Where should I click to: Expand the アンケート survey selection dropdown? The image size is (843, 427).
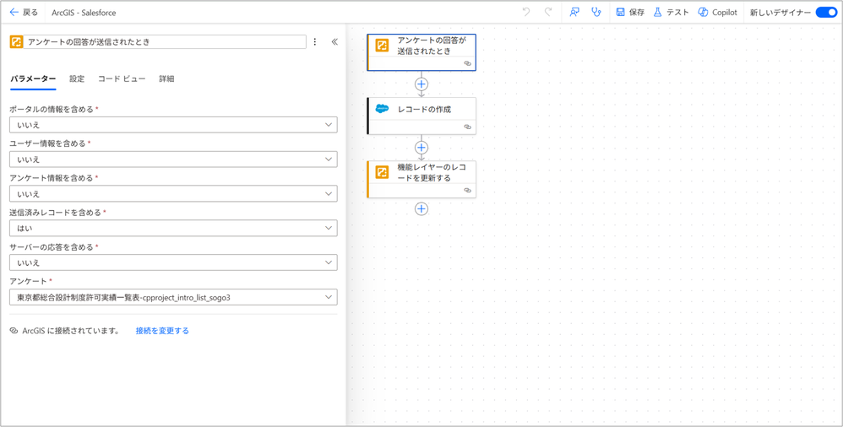[x=173, y=297]
